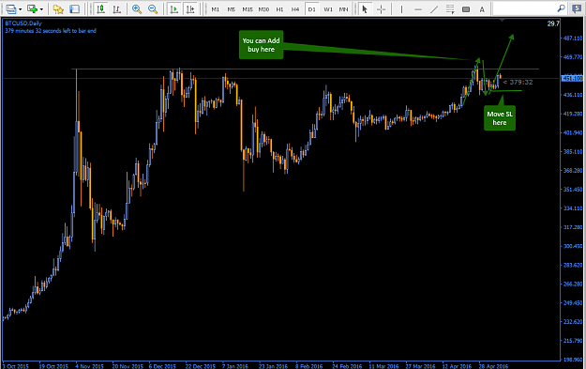
Task: Click the 249.450 price scale value
Action: (x=573, y=302)
